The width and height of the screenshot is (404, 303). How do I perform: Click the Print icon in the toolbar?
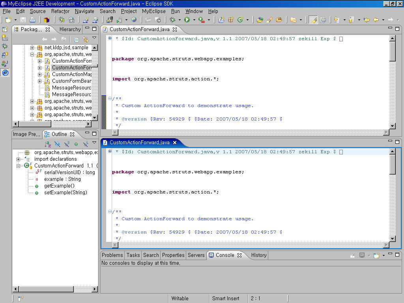pos(32,20)
